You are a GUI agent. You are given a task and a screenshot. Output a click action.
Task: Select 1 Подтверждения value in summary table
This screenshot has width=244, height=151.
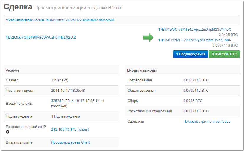coord(65,116)
